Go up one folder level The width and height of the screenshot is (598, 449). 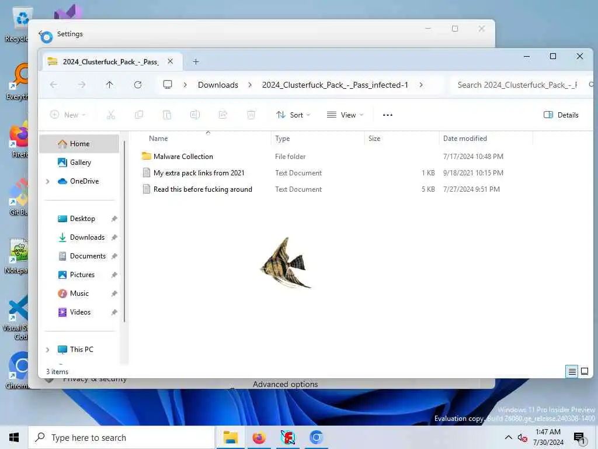point(109,85)
